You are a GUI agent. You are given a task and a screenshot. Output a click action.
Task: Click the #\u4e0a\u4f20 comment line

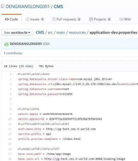(x=39, y=149)
